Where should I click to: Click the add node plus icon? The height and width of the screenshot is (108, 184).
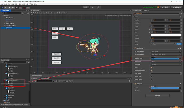click(2, 13)
